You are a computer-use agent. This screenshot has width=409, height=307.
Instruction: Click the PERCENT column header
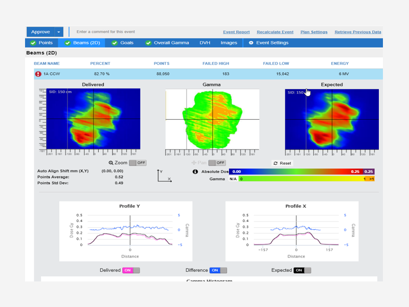tap(100, 63)
